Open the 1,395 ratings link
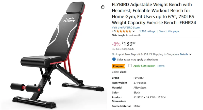Viewport: 203px width, 110px height. pos(147,31)
